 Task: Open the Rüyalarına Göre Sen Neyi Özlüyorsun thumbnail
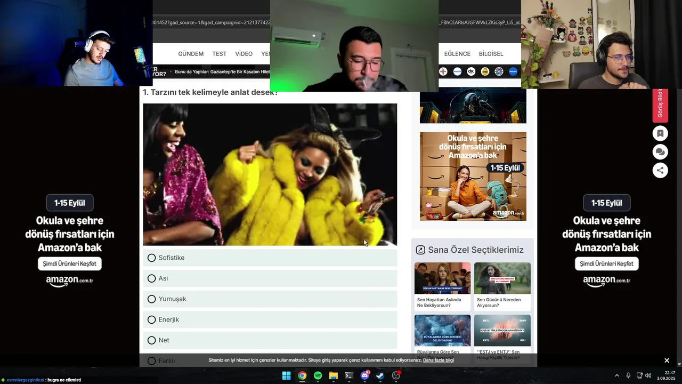tap(442, 330)
